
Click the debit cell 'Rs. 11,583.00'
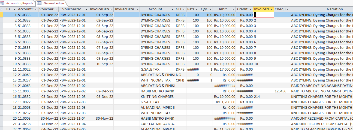pyautogui.click(x=224, y=128)
